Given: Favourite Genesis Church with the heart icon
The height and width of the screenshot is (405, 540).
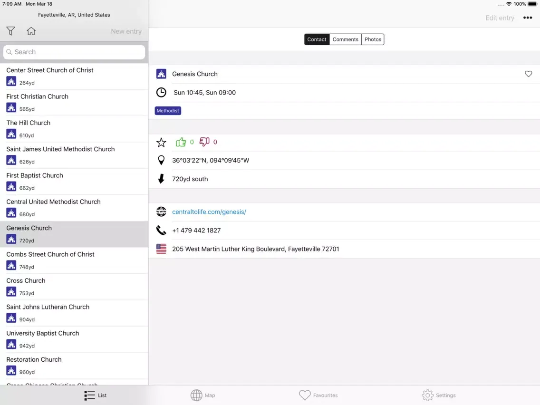Looking at the screenshot, I should (528, 74).
